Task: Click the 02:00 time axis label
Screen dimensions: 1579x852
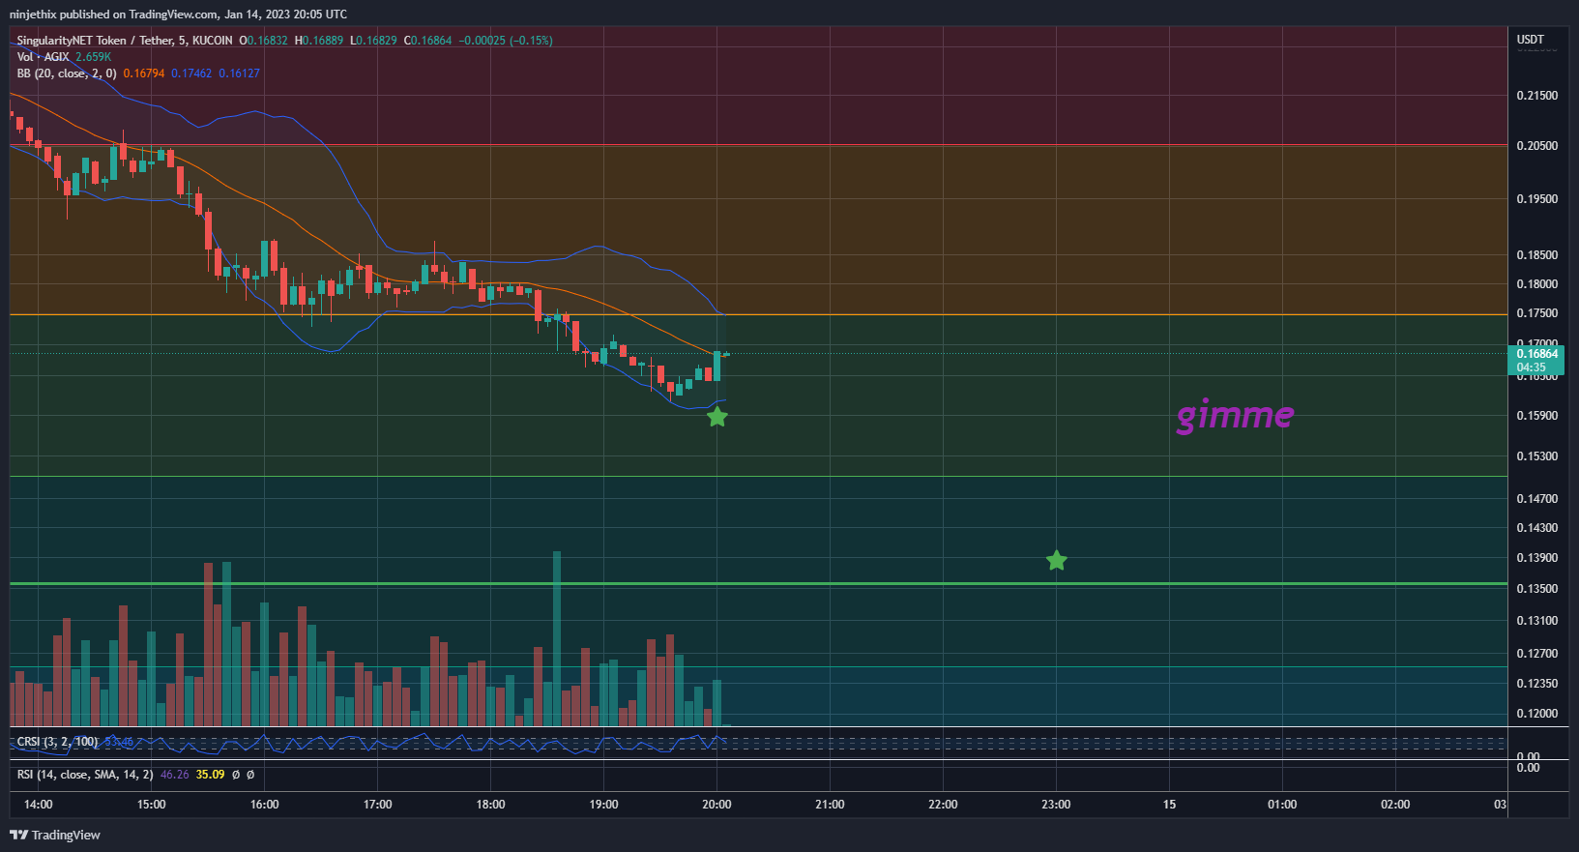Action: coord(1395,805)
